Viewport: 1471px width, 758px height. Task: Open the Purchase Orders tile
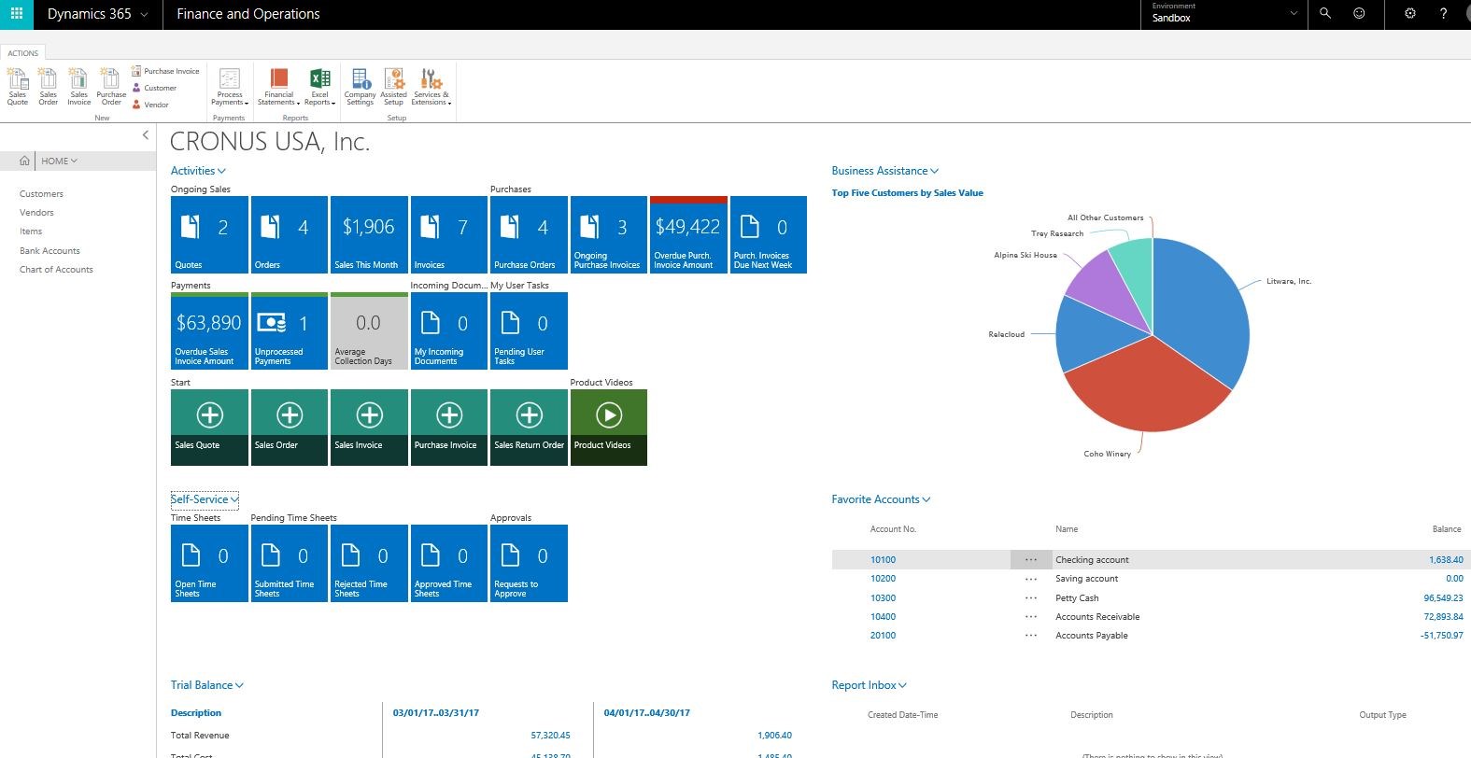[529, 234]
